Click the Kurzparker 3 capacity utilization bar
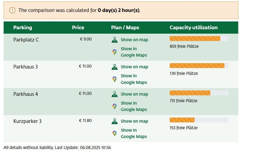255x158 pixels. tap(199, 120)
